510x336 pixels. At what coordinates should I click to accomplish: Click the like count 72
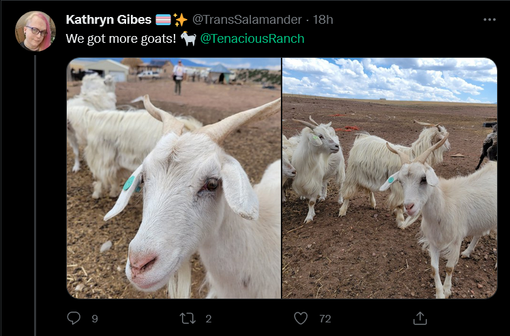coord(325,318)
